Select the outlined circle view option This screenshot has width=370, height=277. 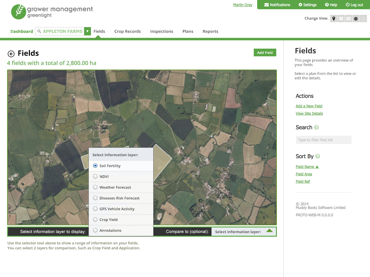coord(363,18)
